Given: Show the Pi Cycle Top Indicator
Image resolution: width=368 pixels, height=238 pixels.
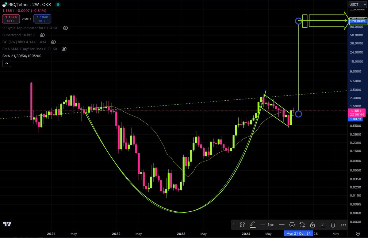Looking at the screenshot, I should [65, 28].
